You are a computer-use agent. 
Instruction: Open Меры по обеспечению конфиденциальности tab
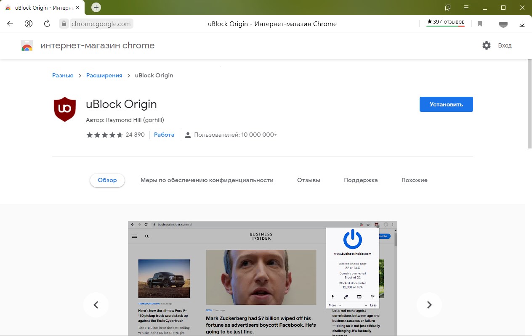pos(207,180)
